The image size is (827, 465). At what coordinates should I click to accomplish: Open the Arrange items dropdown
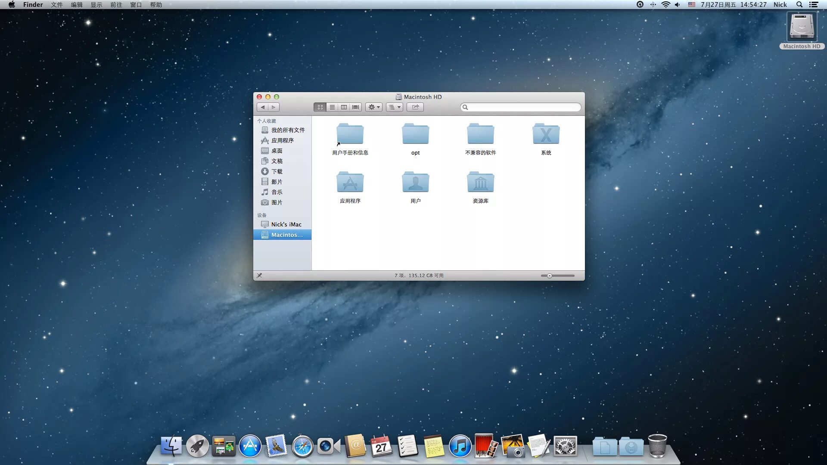tap(394, 107)
